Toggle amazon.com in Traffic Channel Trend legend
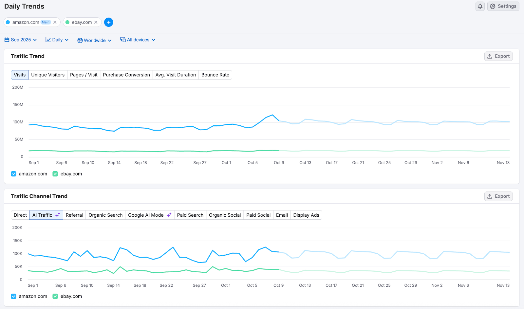 [13, 296]
